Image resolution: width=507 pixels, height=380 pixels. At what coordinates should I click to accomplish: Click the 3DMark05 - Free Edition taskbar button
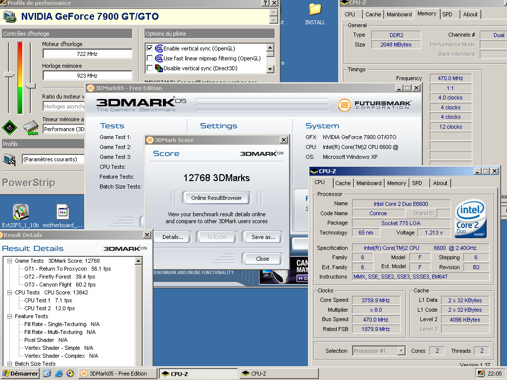[118, 374]
